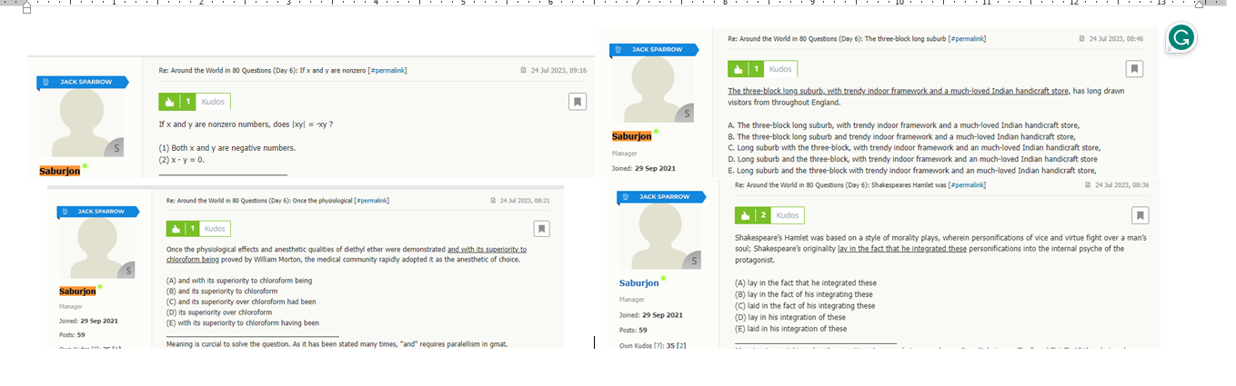The width and height of the screenshot is (1236, 386).
Task: Click Jack Sparrow badge above top-left avatar
Action: point(80,82)
